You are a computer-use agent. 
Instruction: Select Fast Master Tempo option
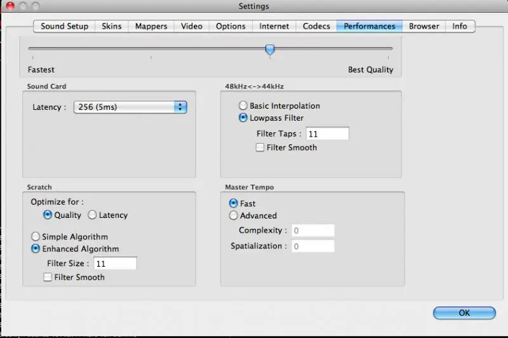pyautogui.click(x=233, y=204)
